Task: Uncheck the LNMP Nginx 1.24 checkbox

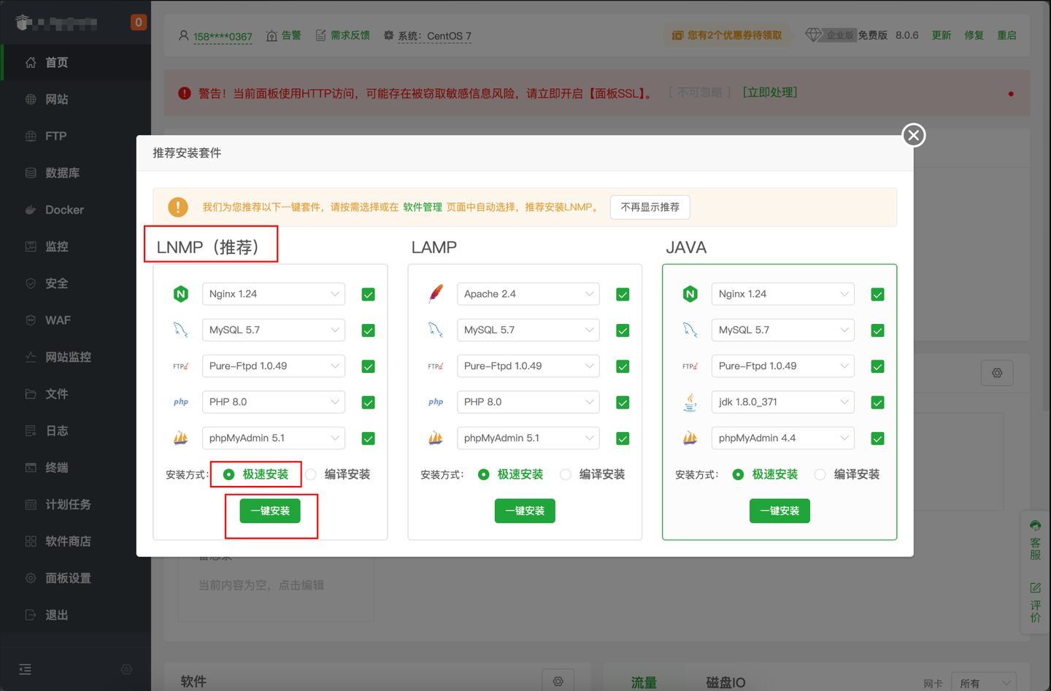Action: pyautogui.click(x=369, y=294)
